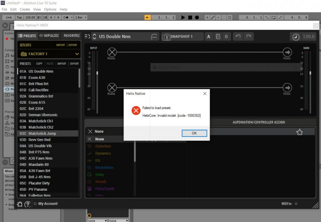This screenshot has height=222, width=321.
Task: Click the favorite star icon
Action: coord(299,132)
